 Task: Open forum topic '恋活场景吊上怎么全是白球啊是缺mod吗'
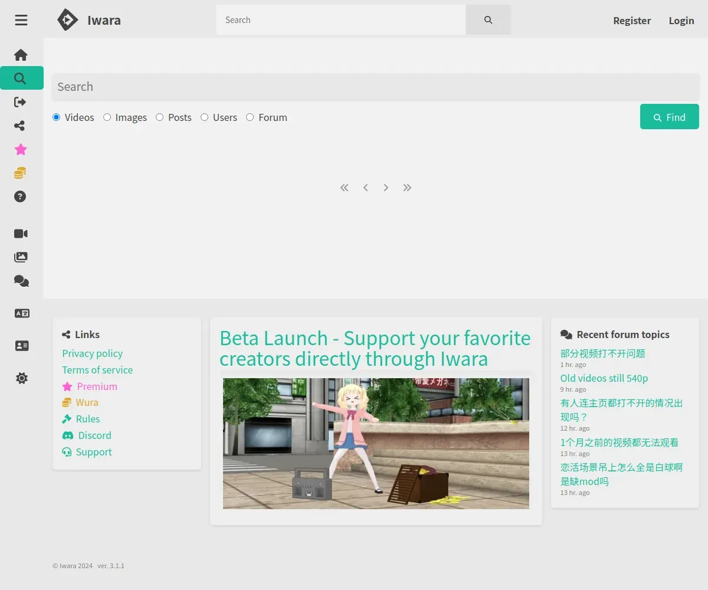point(622,474)
